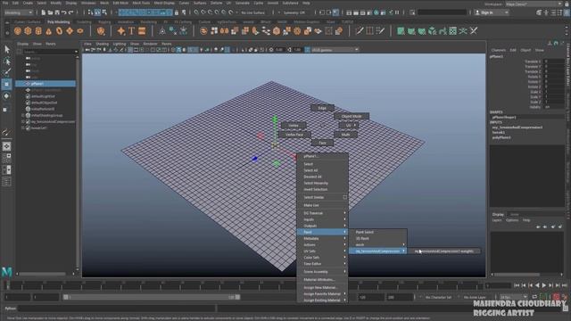Create a polygon plane from the shelf

tap(70, 31)
